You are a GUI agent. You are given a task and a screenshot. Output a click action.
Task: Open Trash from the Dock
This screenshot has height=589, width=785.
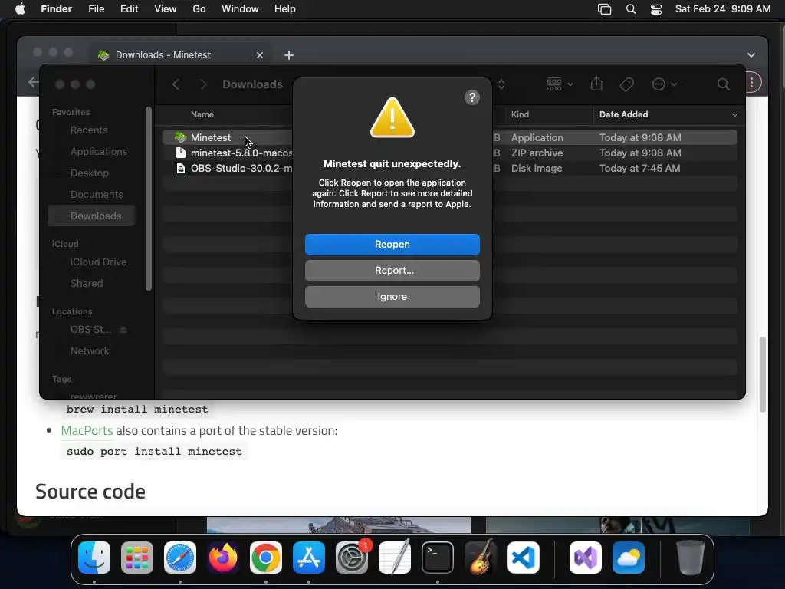pos(691,558)
